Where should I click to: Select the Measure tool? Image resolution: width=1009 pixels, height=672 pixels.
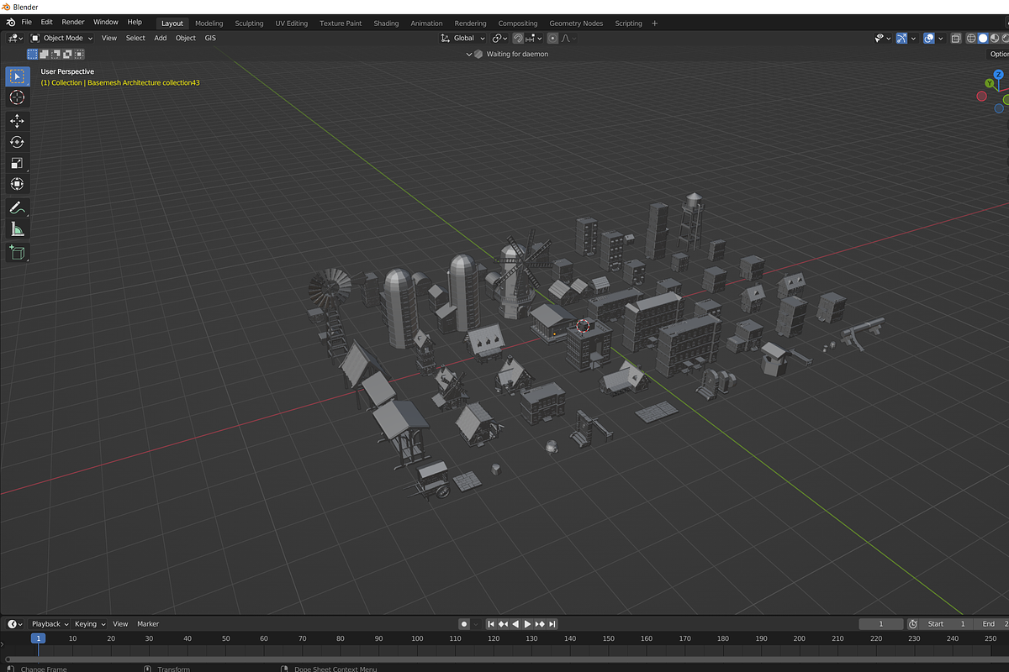(x=17, y=228)
